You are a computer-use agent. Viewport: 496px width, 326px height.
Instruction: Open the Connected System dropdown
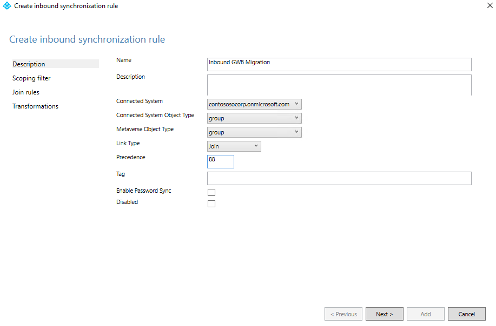[x=254, y=104]
